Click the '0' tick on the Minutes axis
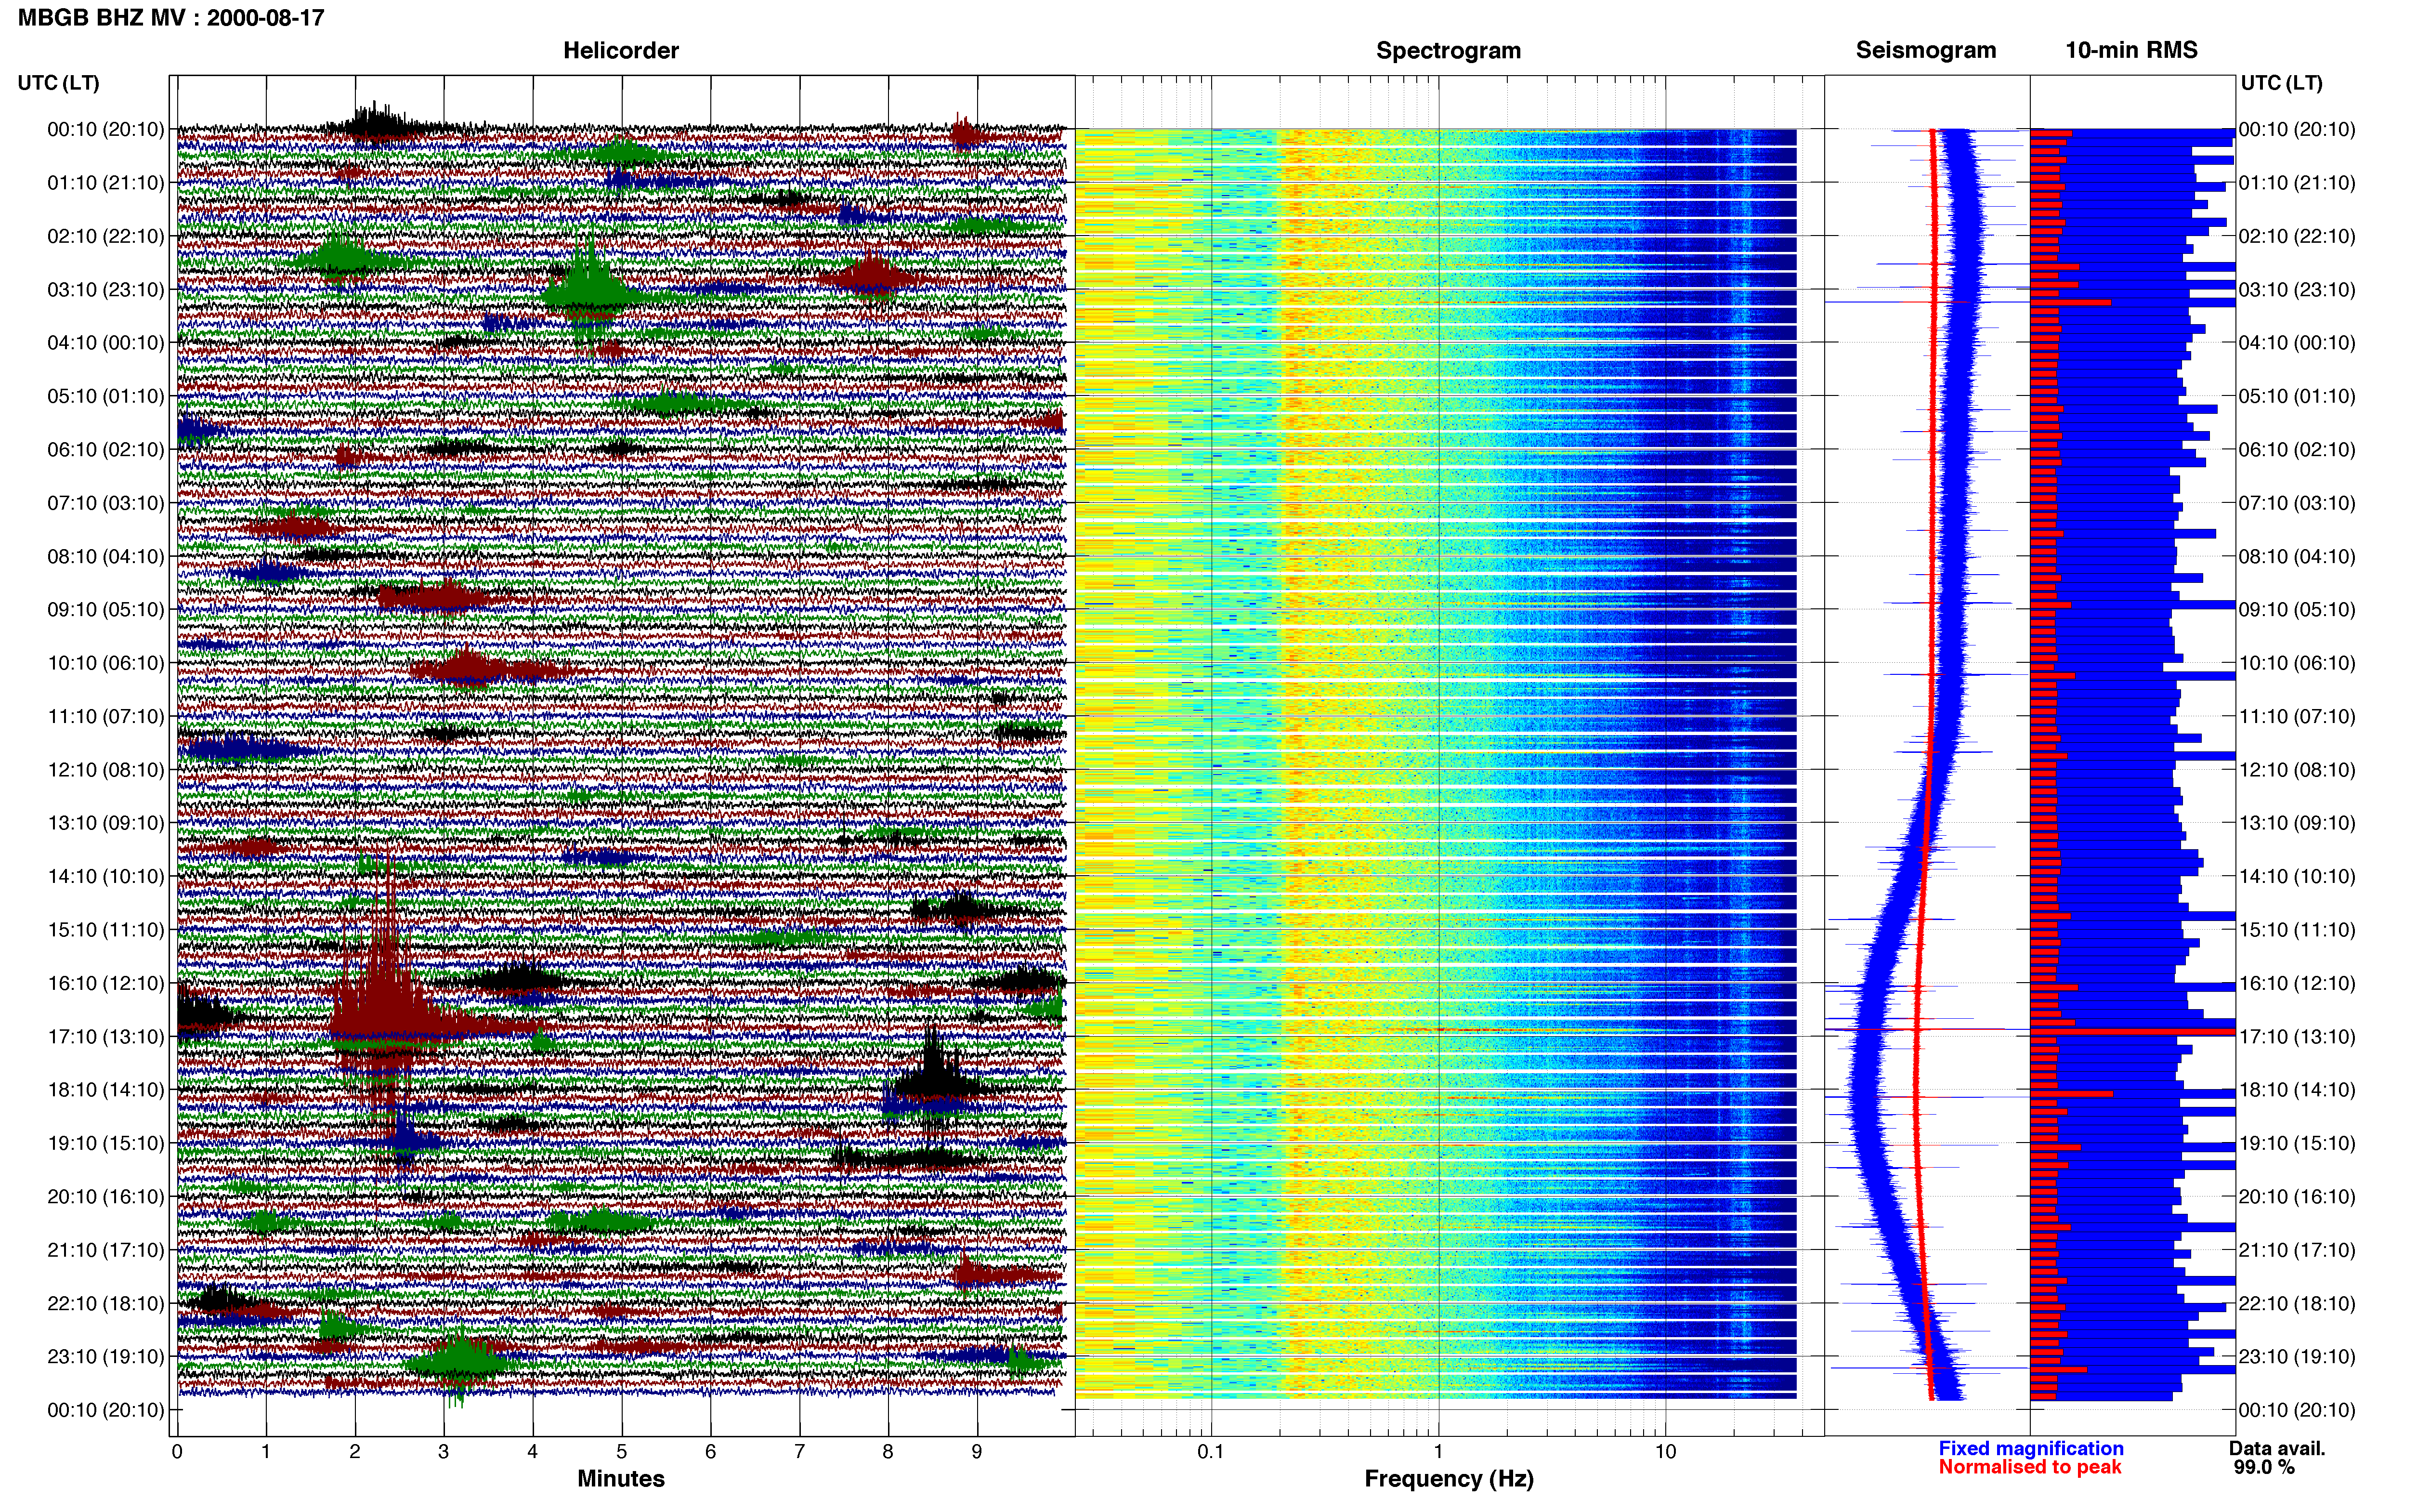The image size is (2417, 1512). pos(177,1452)
